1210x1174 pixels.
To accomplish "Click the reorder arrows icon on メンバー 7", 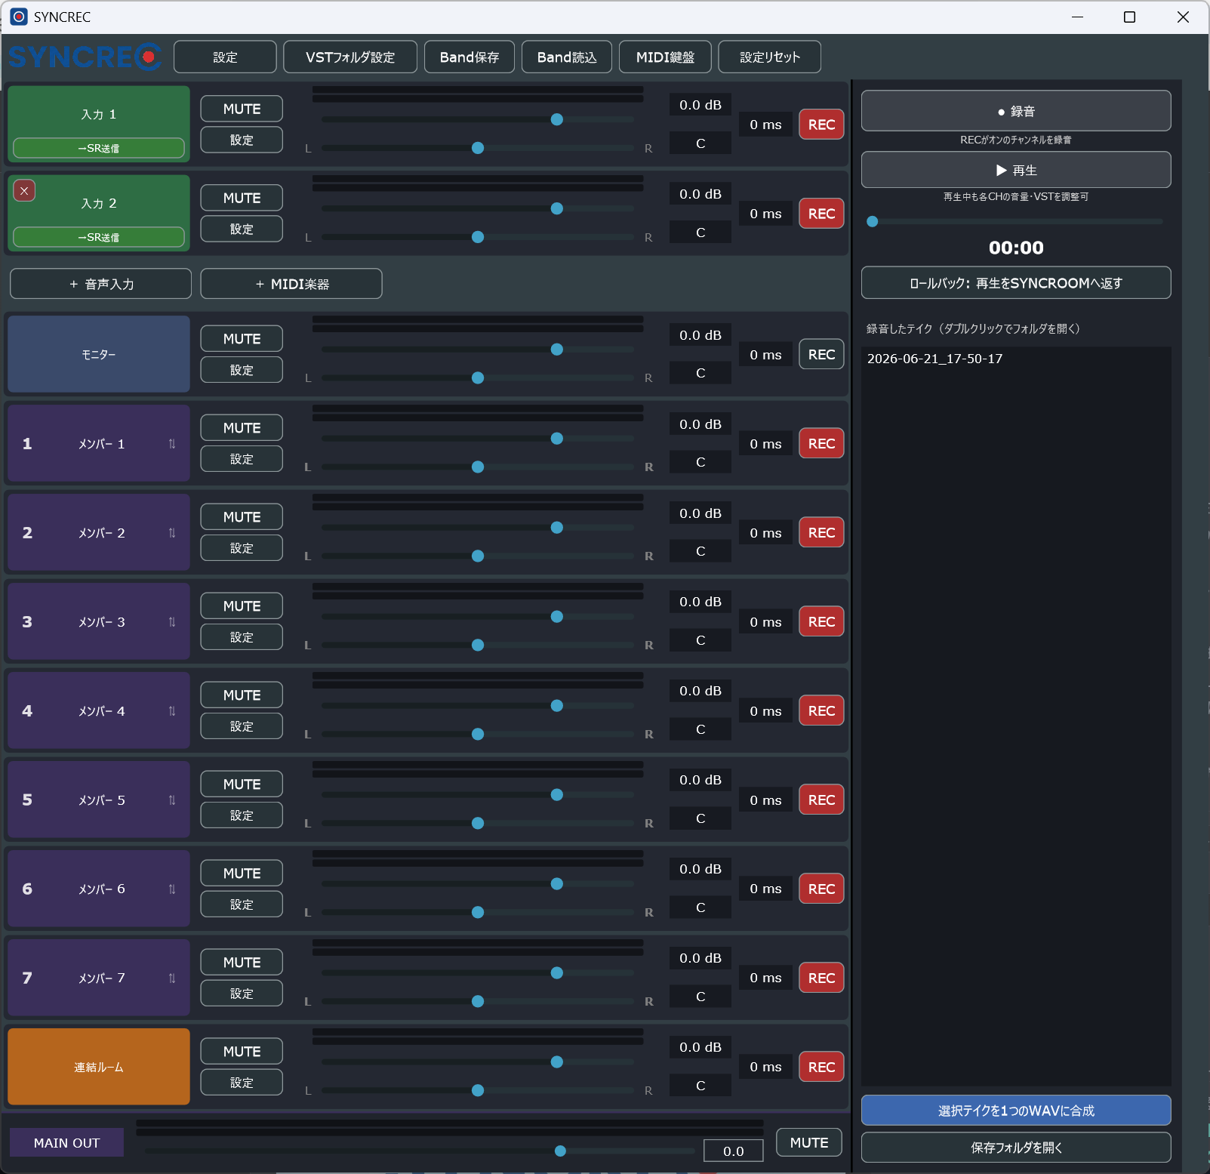I will click(x=172, y=978).
